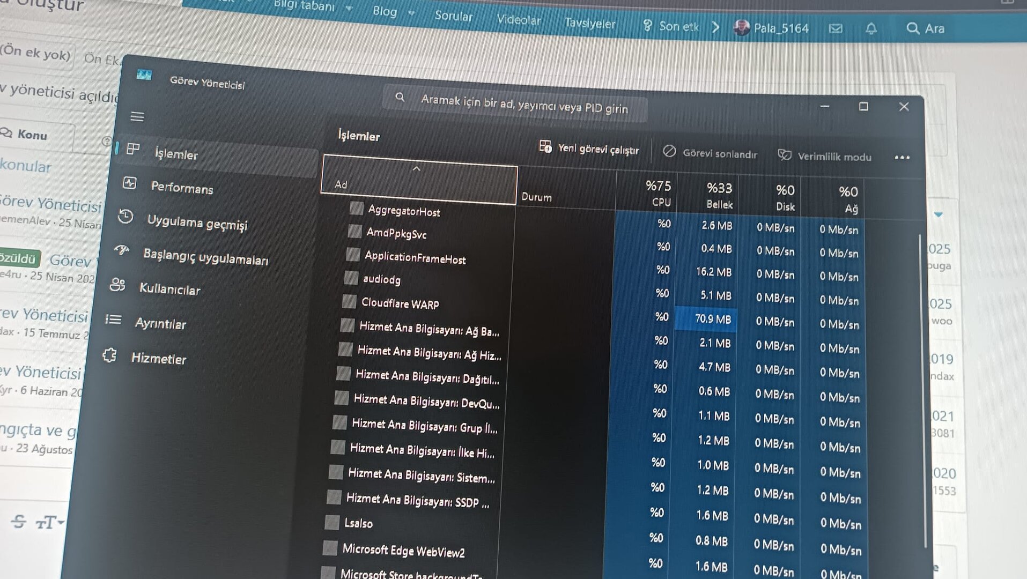Click the Görevi sonlandır prohibition icon
1027x579 pixels.
669,151
